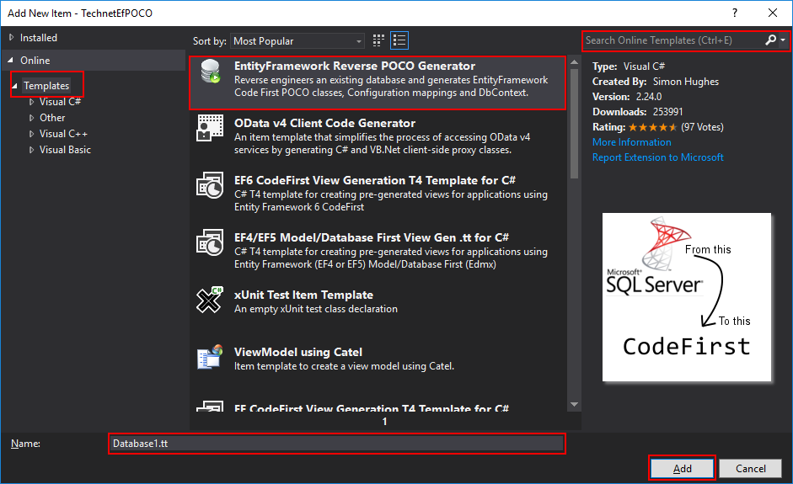Click the five-star rating display

point(652,127)
